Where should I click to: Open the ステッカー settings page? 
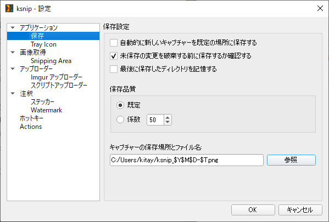tap(43, 102)
